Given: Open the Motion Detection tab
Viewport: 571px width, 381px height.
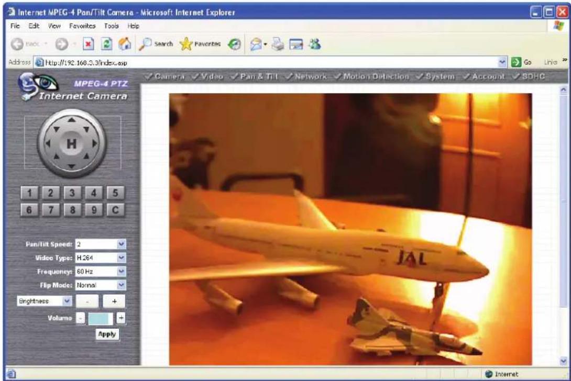Looking at the screenshot, I should click(371, 76).
